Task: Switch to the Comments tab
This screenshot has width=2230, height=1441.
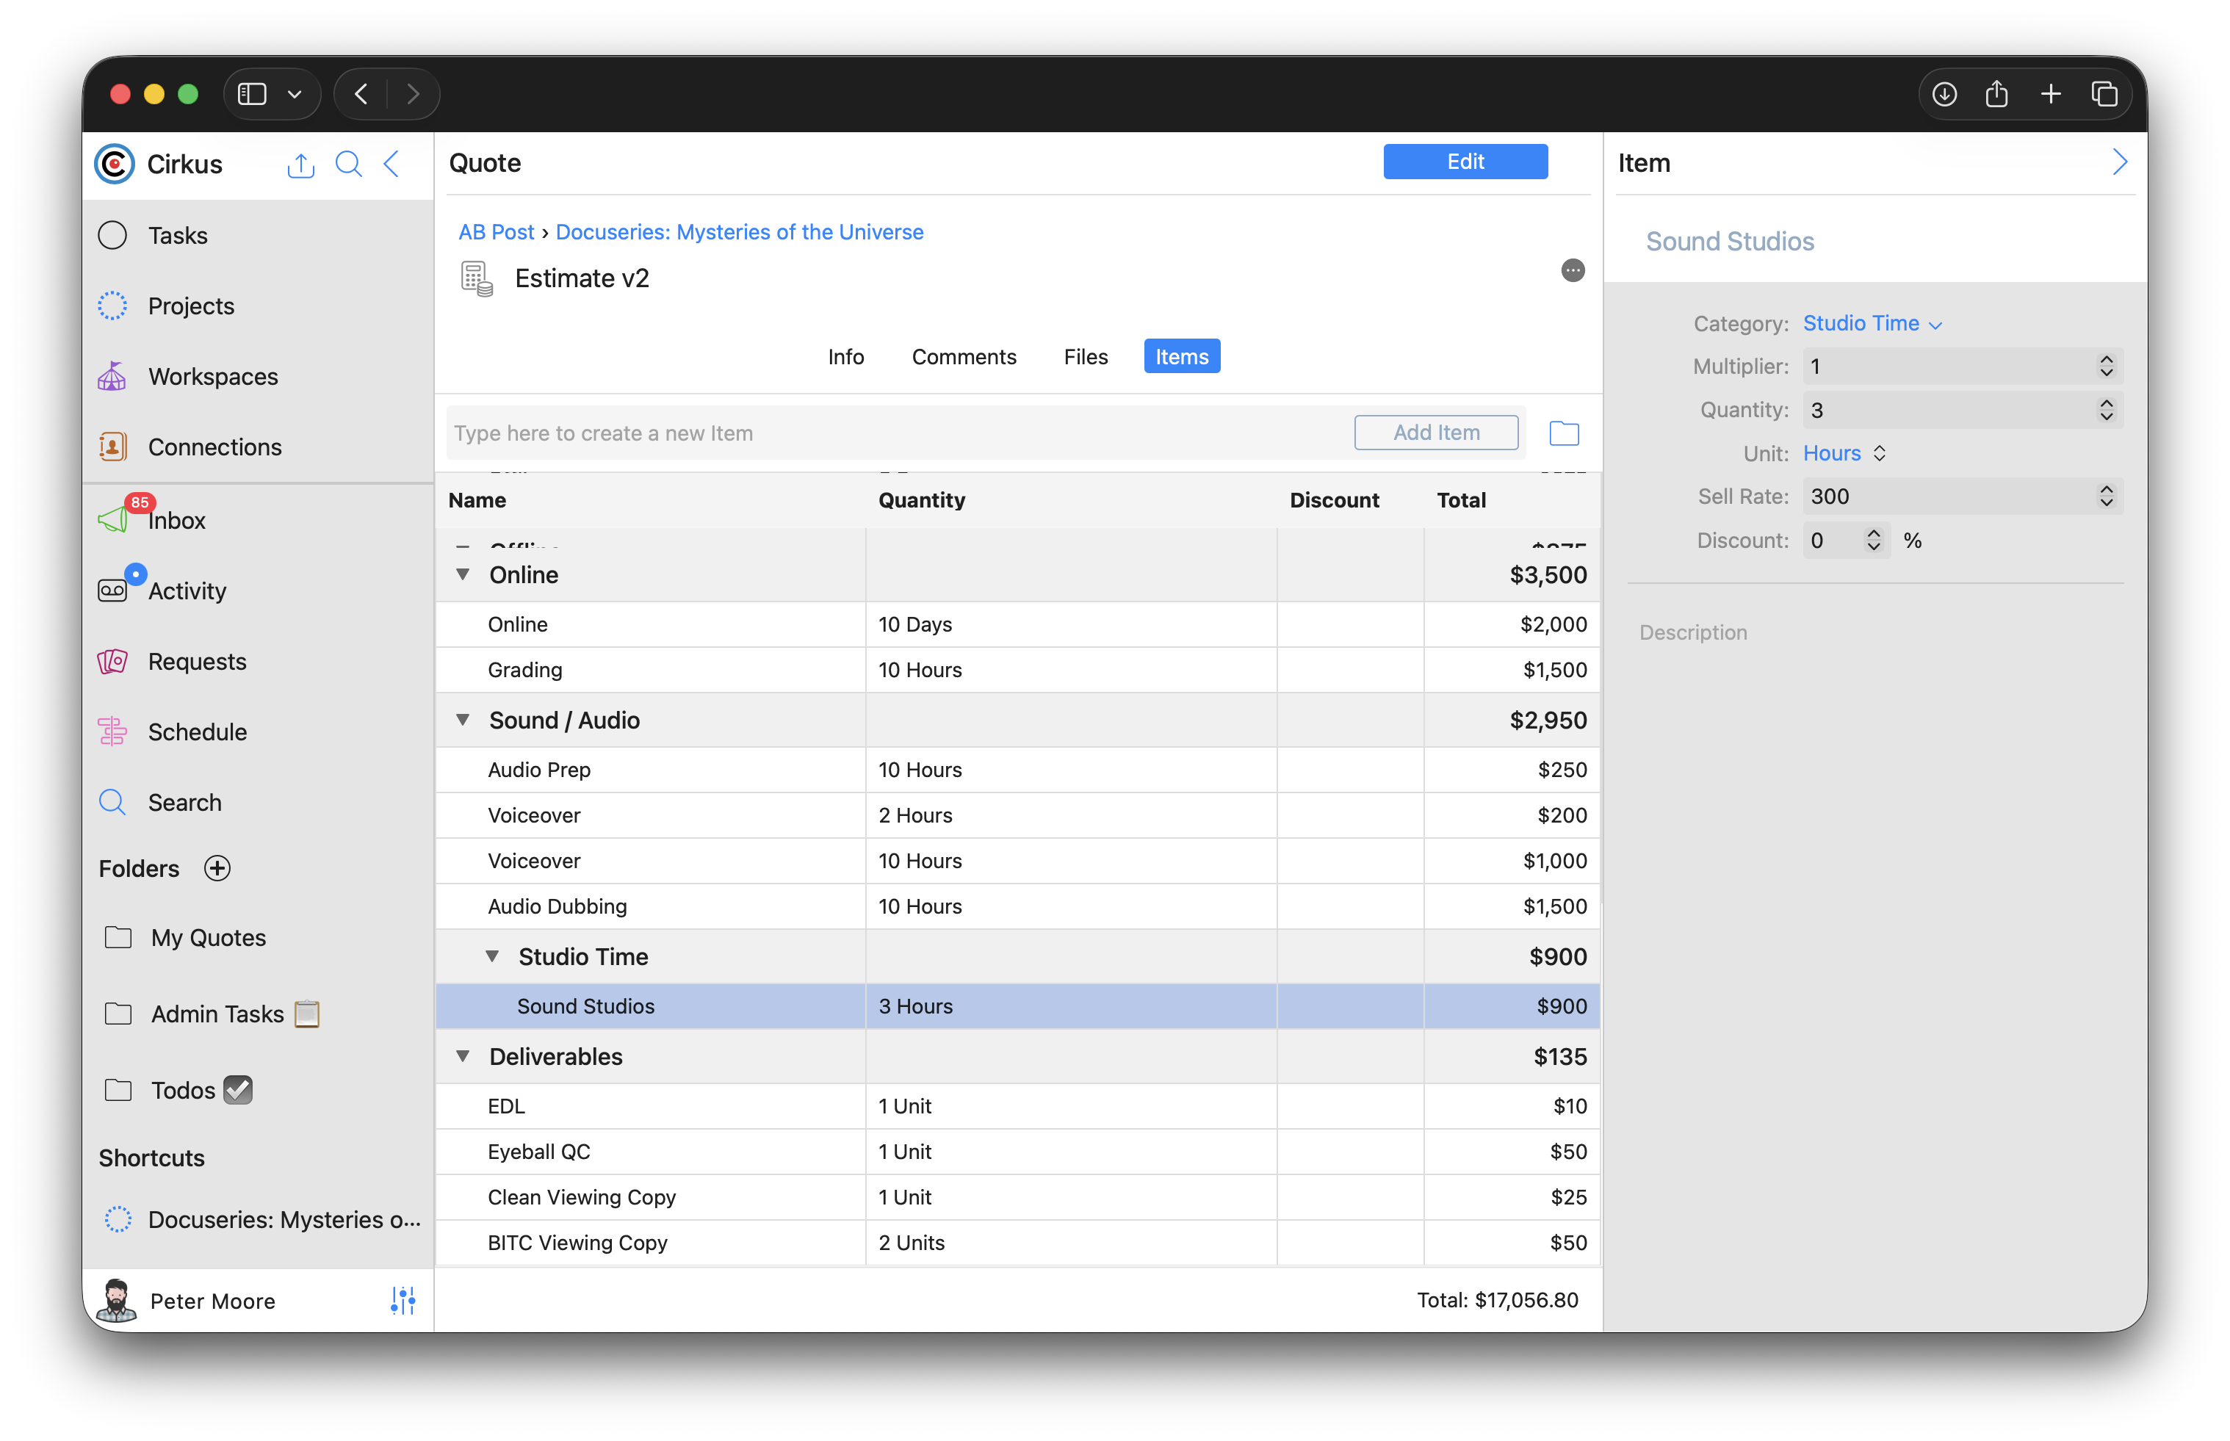Action: [x=963, y=356]
